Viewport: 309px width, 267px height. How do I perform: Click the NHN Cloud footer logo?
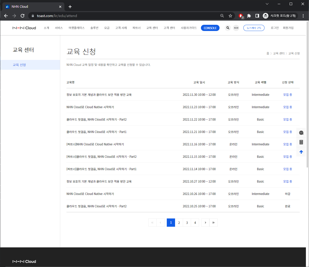tap(24, 262)
